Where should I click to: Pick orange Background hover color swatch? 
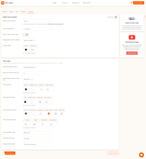point(49,114)
